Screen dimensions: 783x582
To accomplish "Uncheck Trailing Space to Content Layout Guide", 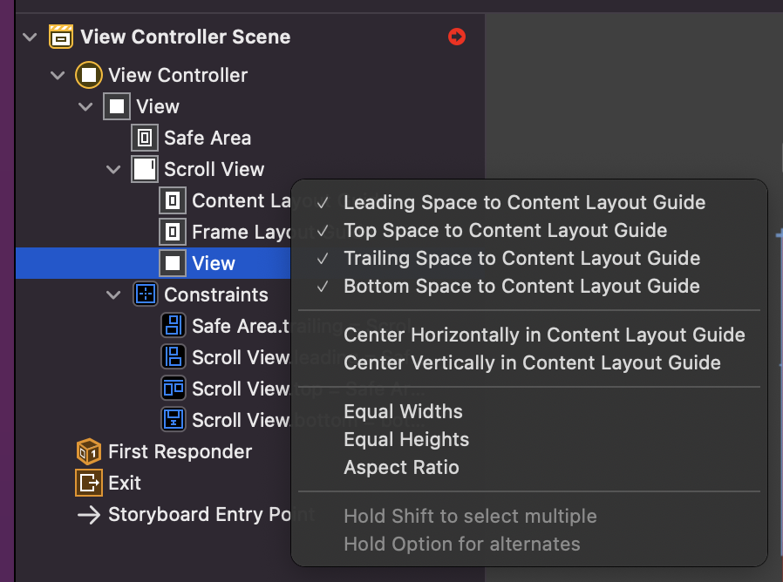I will (528, 258).
